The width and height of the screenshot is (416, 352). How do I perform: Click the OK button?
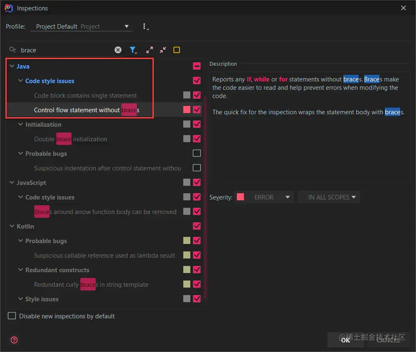(x=345, y=340)
